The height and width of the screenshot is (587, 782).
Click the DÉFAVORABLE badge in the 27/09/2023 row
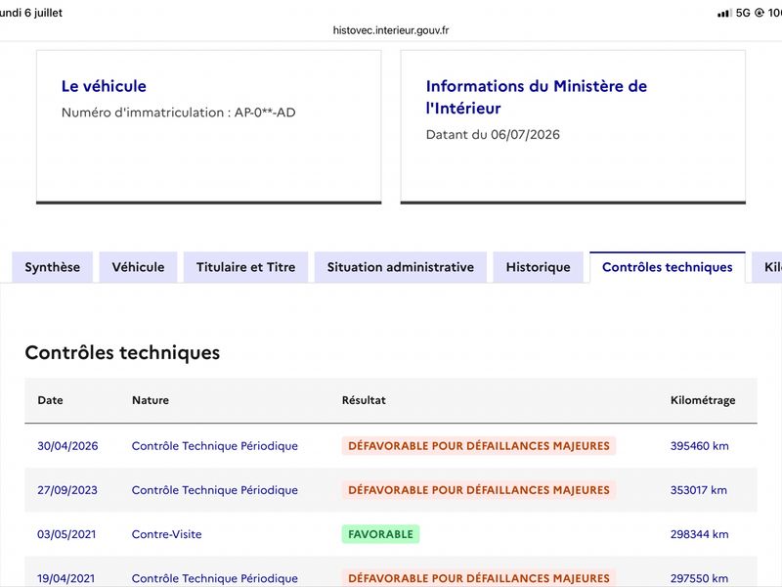[479, 490]
